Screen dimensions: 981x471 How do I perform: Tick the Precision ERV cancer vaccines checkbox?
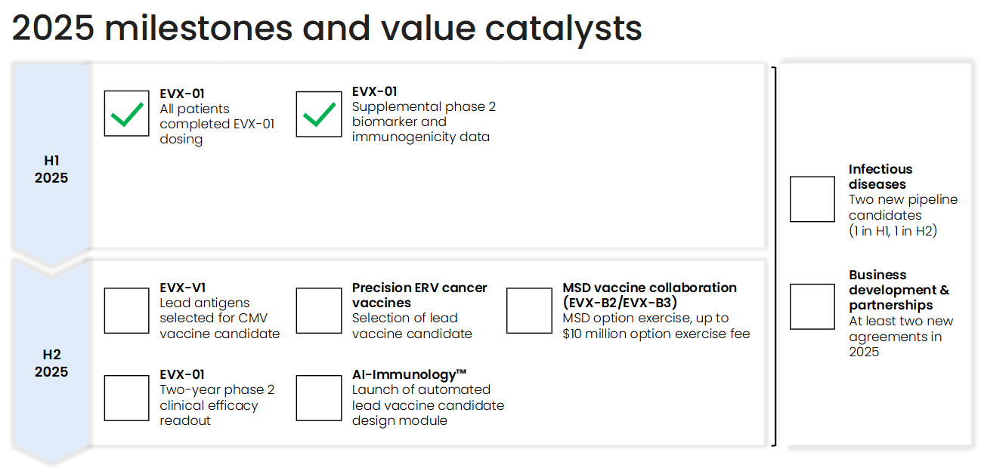pyautogui.click(x=319, y=310)
